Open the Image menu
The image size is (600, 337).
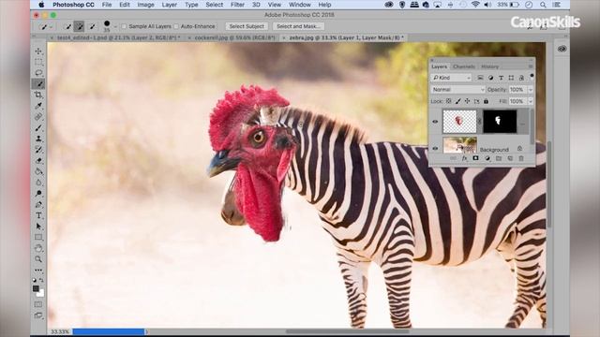tap(145, 5)
